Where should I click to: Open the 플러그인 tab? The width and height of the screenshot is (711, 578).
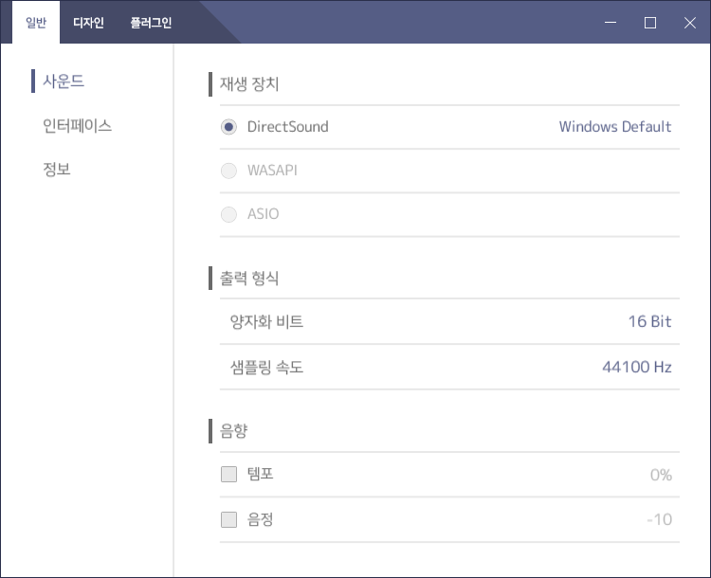pos(151,22)
